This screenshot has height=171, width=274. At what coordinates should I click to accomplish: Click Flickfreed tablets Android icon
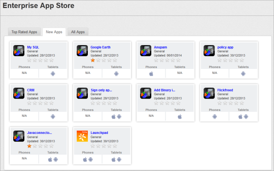(x=246, y=117)
